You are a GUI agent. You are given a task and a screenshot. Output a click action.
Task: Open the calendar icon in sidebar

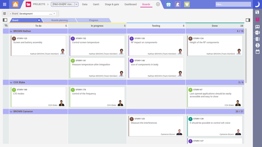tap(257, 52)
